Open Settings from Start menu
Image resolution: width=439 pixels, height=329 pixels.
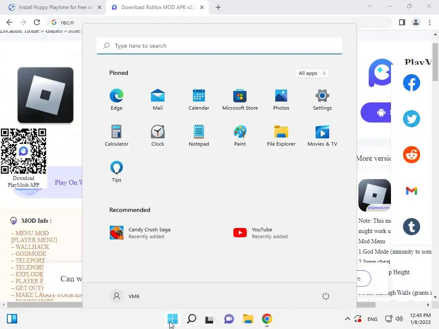coord(322,99)
